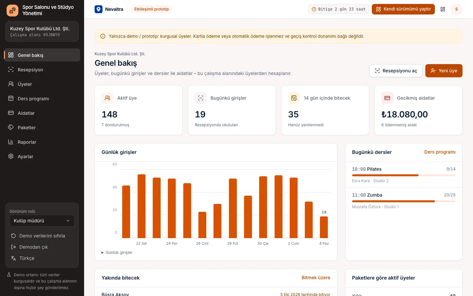Click Kendi sürümümü yaptır button

(403, 9)
